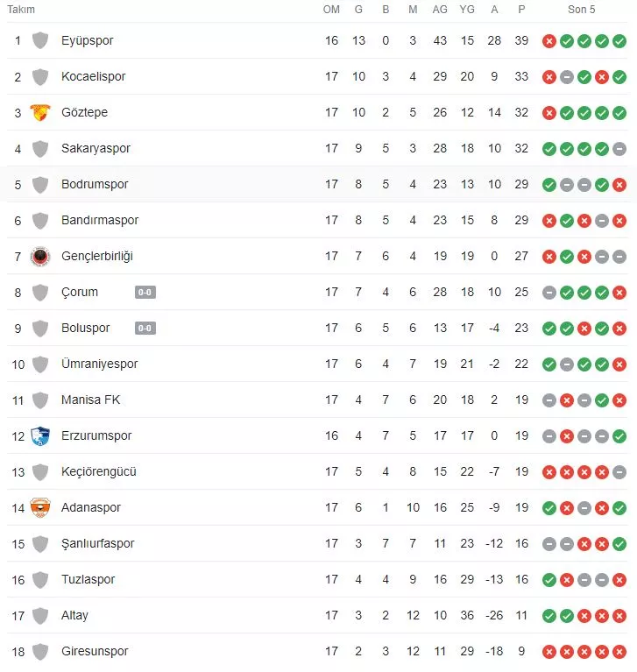
Task: Open Şanlıurfaspor team page
Action: coord(98,544)
